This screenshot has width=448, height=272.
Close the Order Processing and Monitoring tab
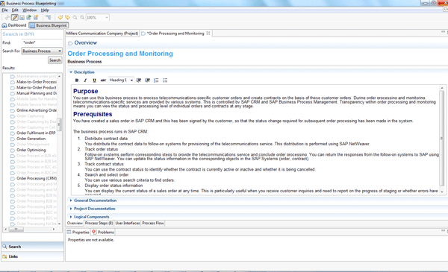(208, 34)
